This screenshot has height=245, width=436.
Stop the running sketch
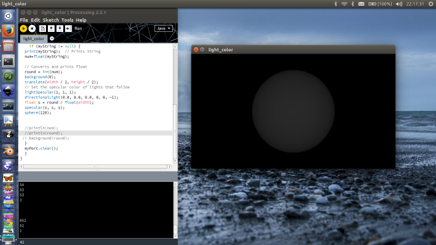pyautogui.click(x=32, y=28)
